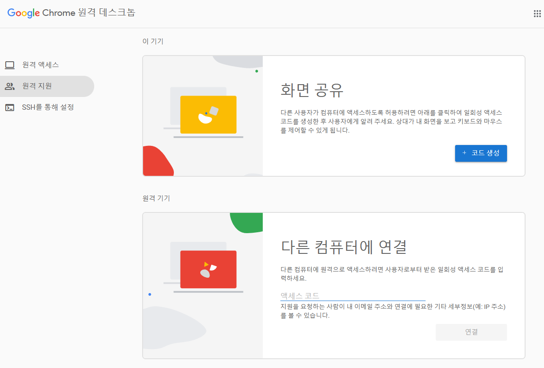Click the one-time access code instruction text
Viewport: 544px width, 368px height.
(x=391, y=274)
